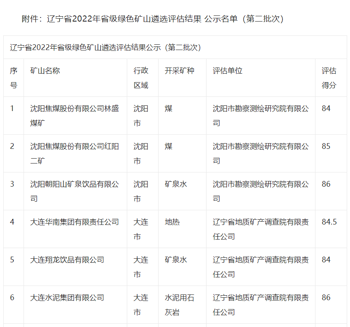350x327 pixels.
Task: Click the table caption row with 第二批次
Action: click(105, 48)
